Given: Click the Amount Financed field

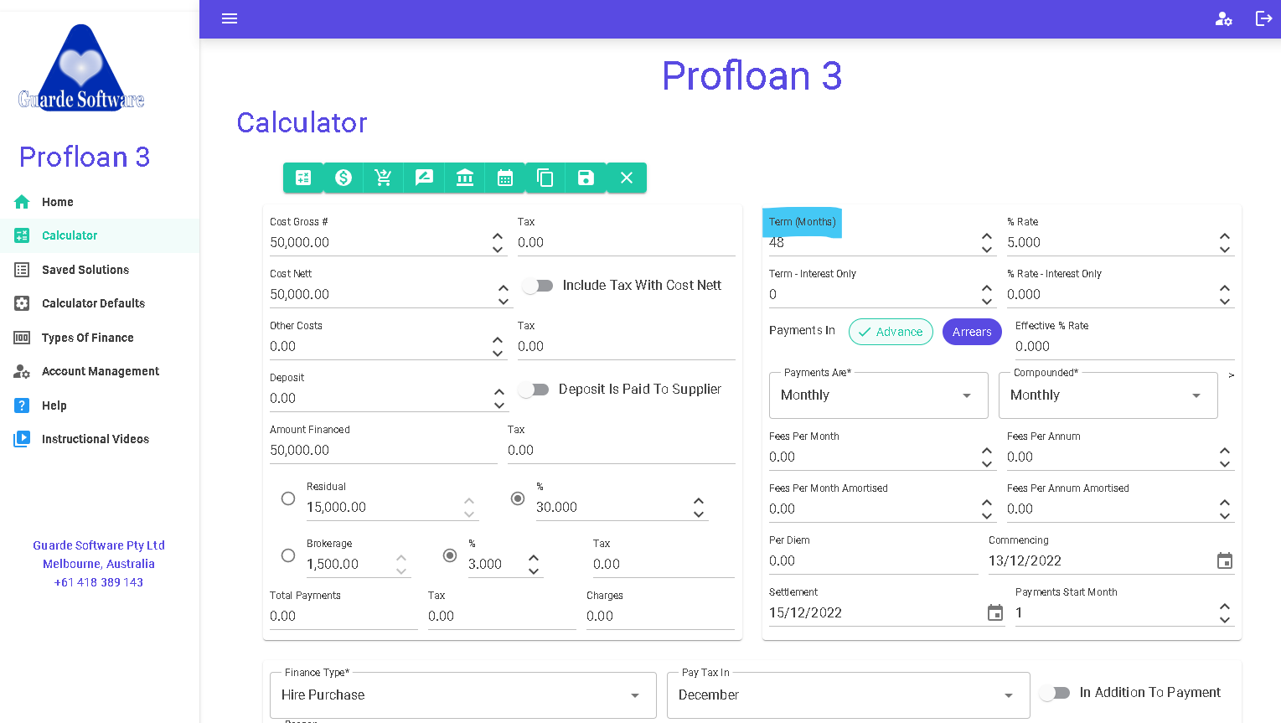Looking at the screenshot, I should click(383, 450).
